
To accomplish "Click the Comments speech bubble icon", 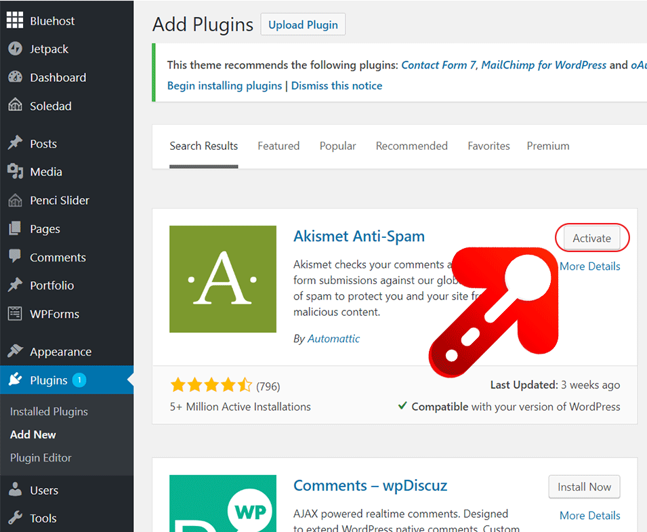I will pyautogui.click(x=16, y=256).
